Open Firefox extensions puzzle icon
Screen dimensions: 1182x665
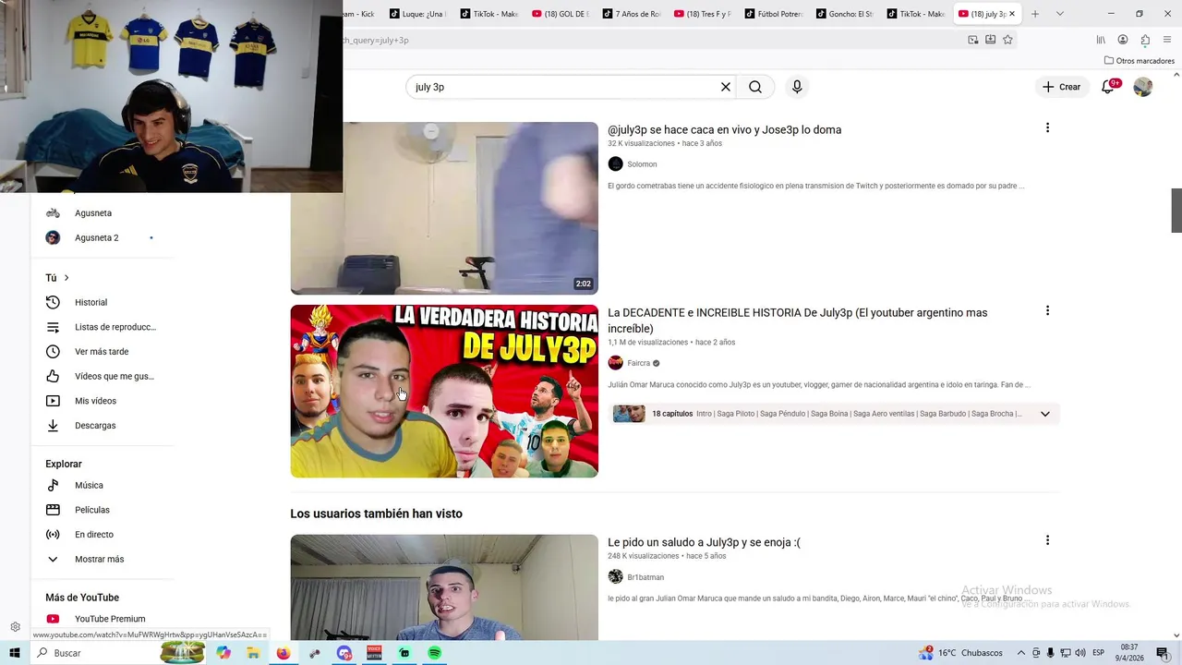coord(1145,40)
